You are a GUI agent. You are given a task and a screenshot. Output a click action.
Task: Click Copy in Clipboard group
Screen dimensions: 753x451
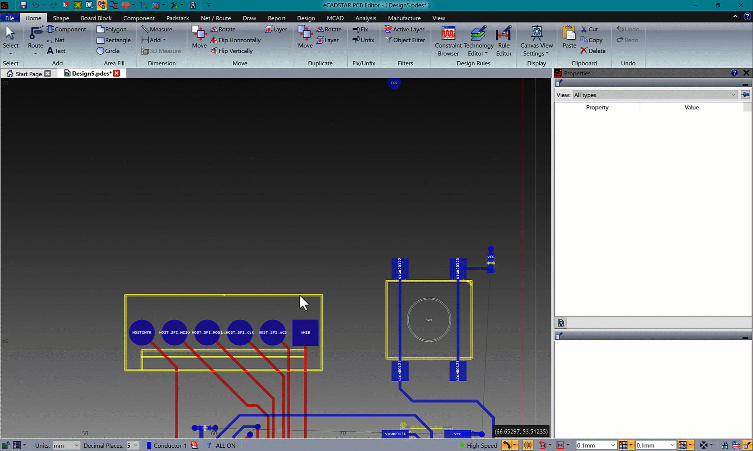click(591, 40)
